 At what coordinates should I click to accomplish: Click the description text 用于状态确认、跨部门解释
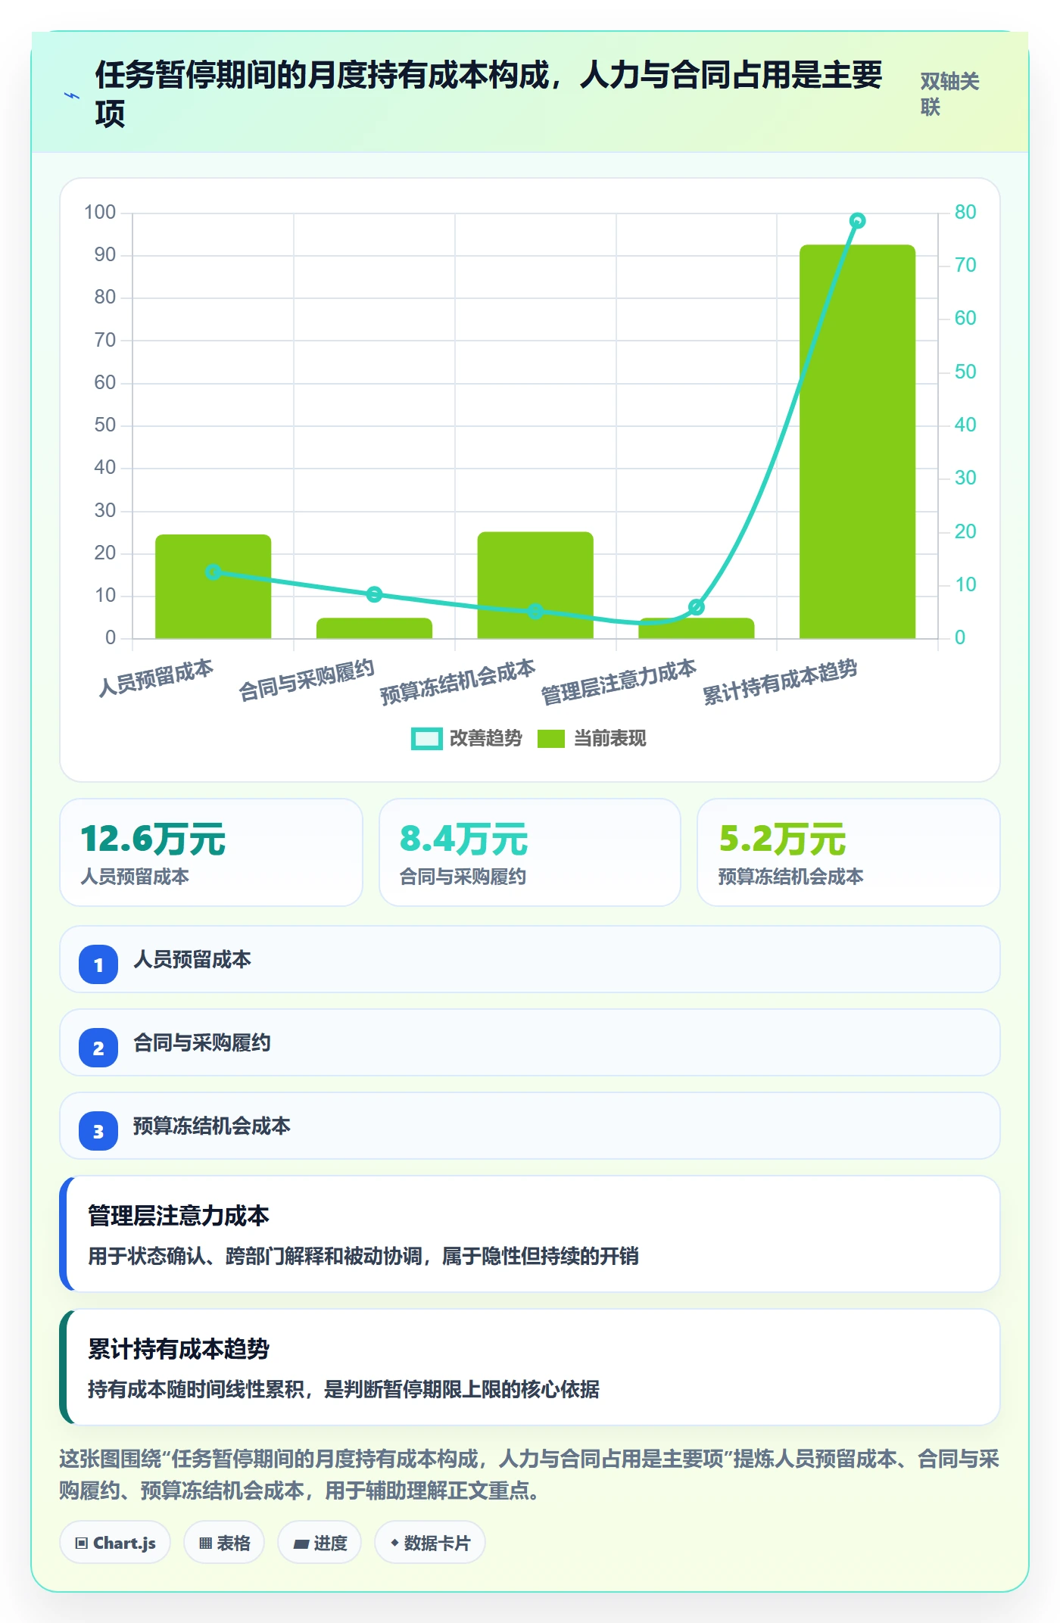click(363, 1257)
